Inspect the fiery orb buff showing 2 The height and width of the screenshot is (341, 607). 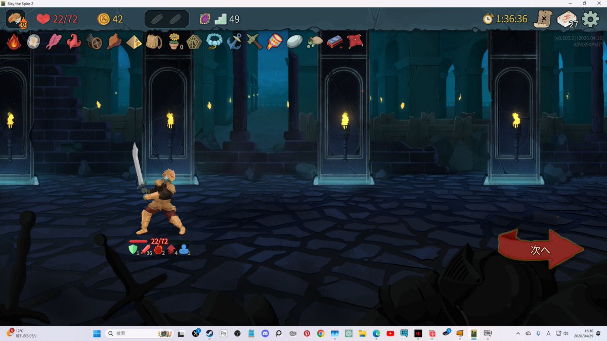159,250
